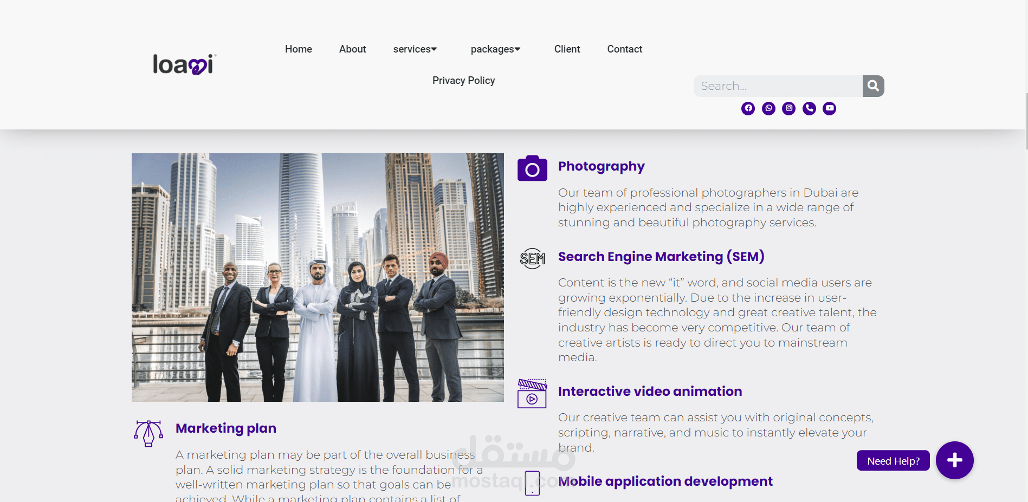Image resolution: width=1028 pixels, height=502 pixels.
Task: Expand the purple plus help button
Action: (954, 460)
